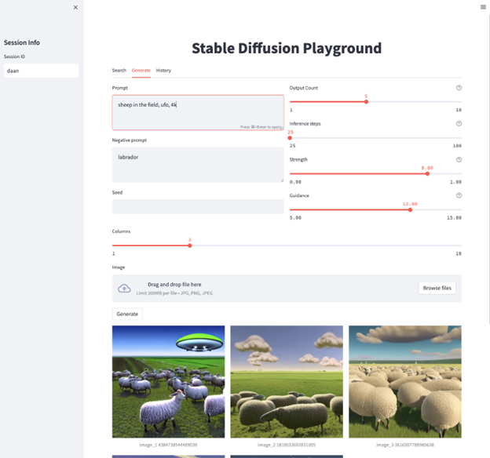The height and width of the screenshot is (458, 490).
Task: Click the Guidance slider handle
Action: (410, 210)
